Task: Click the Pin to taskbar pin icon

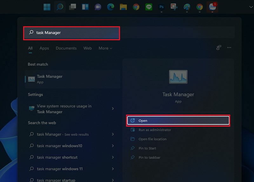Action: click(132, 157)
